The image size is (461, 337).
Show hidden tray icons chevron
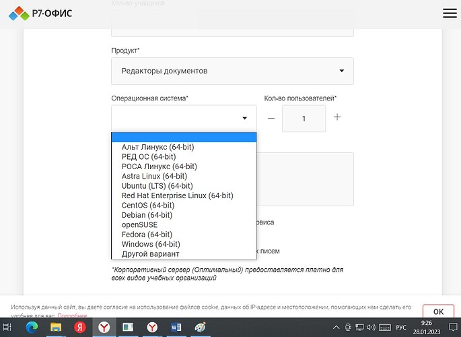(336, 328)
